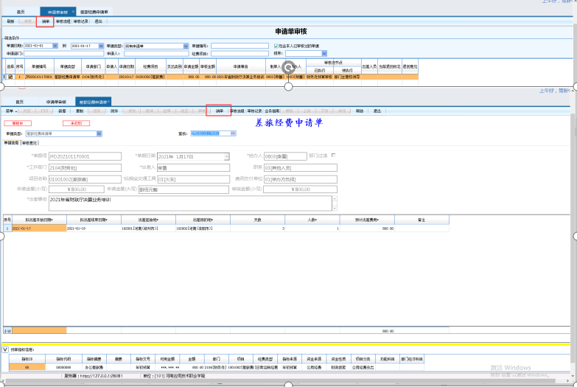Click the 审核中 status stamp
577x387 pixels.
pos(18,123)
